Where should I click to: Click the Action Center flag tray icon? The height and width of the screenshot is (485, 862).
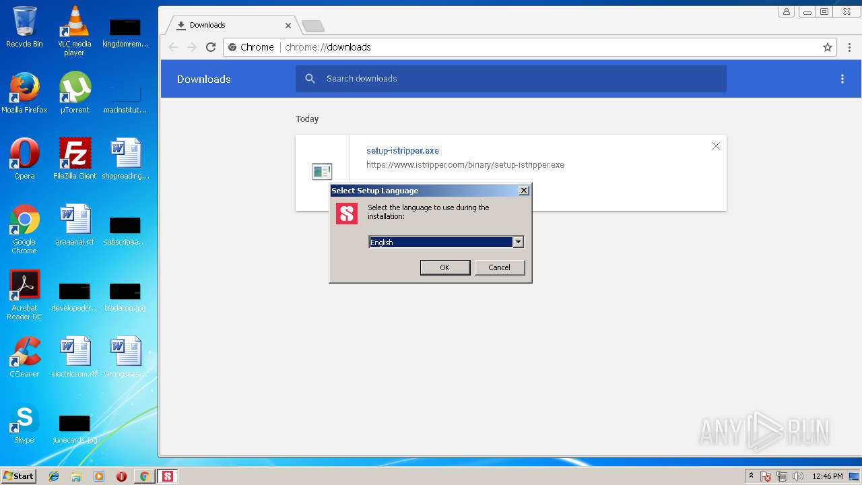tap(766, 476)
